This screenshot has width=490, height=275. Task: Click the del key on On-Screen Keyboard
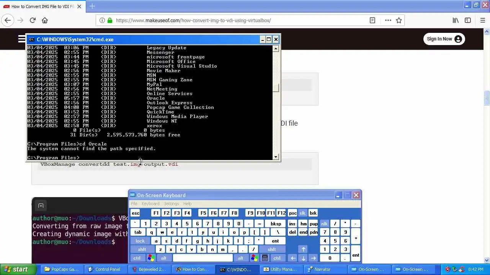click(292, 232)
